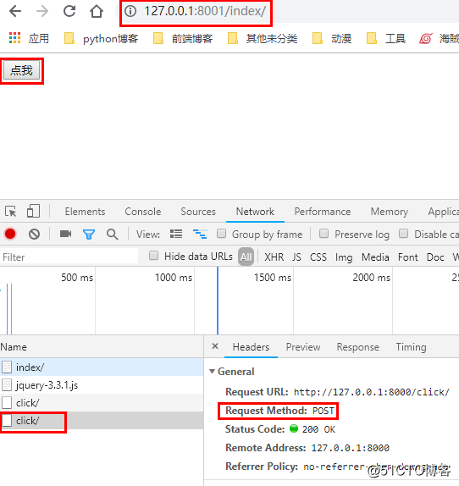Open the Response detail tab
The width and height of the screenshot is (459, 486).
point(358,347)
